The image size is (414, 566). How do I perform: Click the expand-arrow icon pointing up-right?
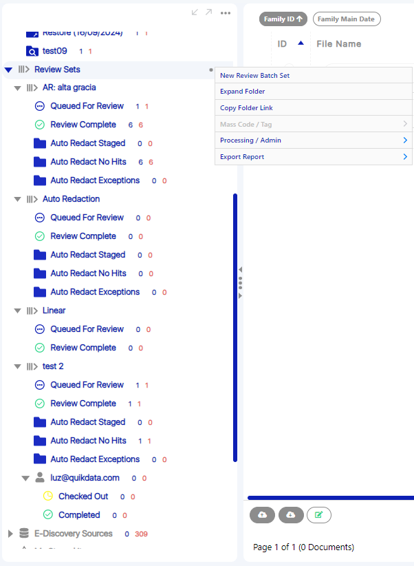[x=208, y=12]
